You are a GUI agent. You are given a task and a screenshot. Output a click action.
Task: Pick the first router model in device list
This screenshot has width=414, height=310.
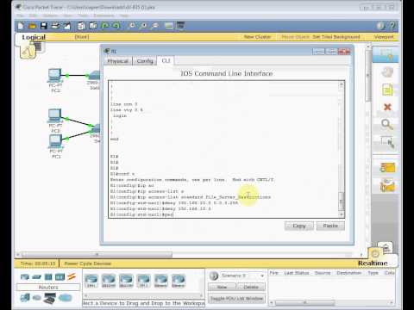tap(91, 281)
